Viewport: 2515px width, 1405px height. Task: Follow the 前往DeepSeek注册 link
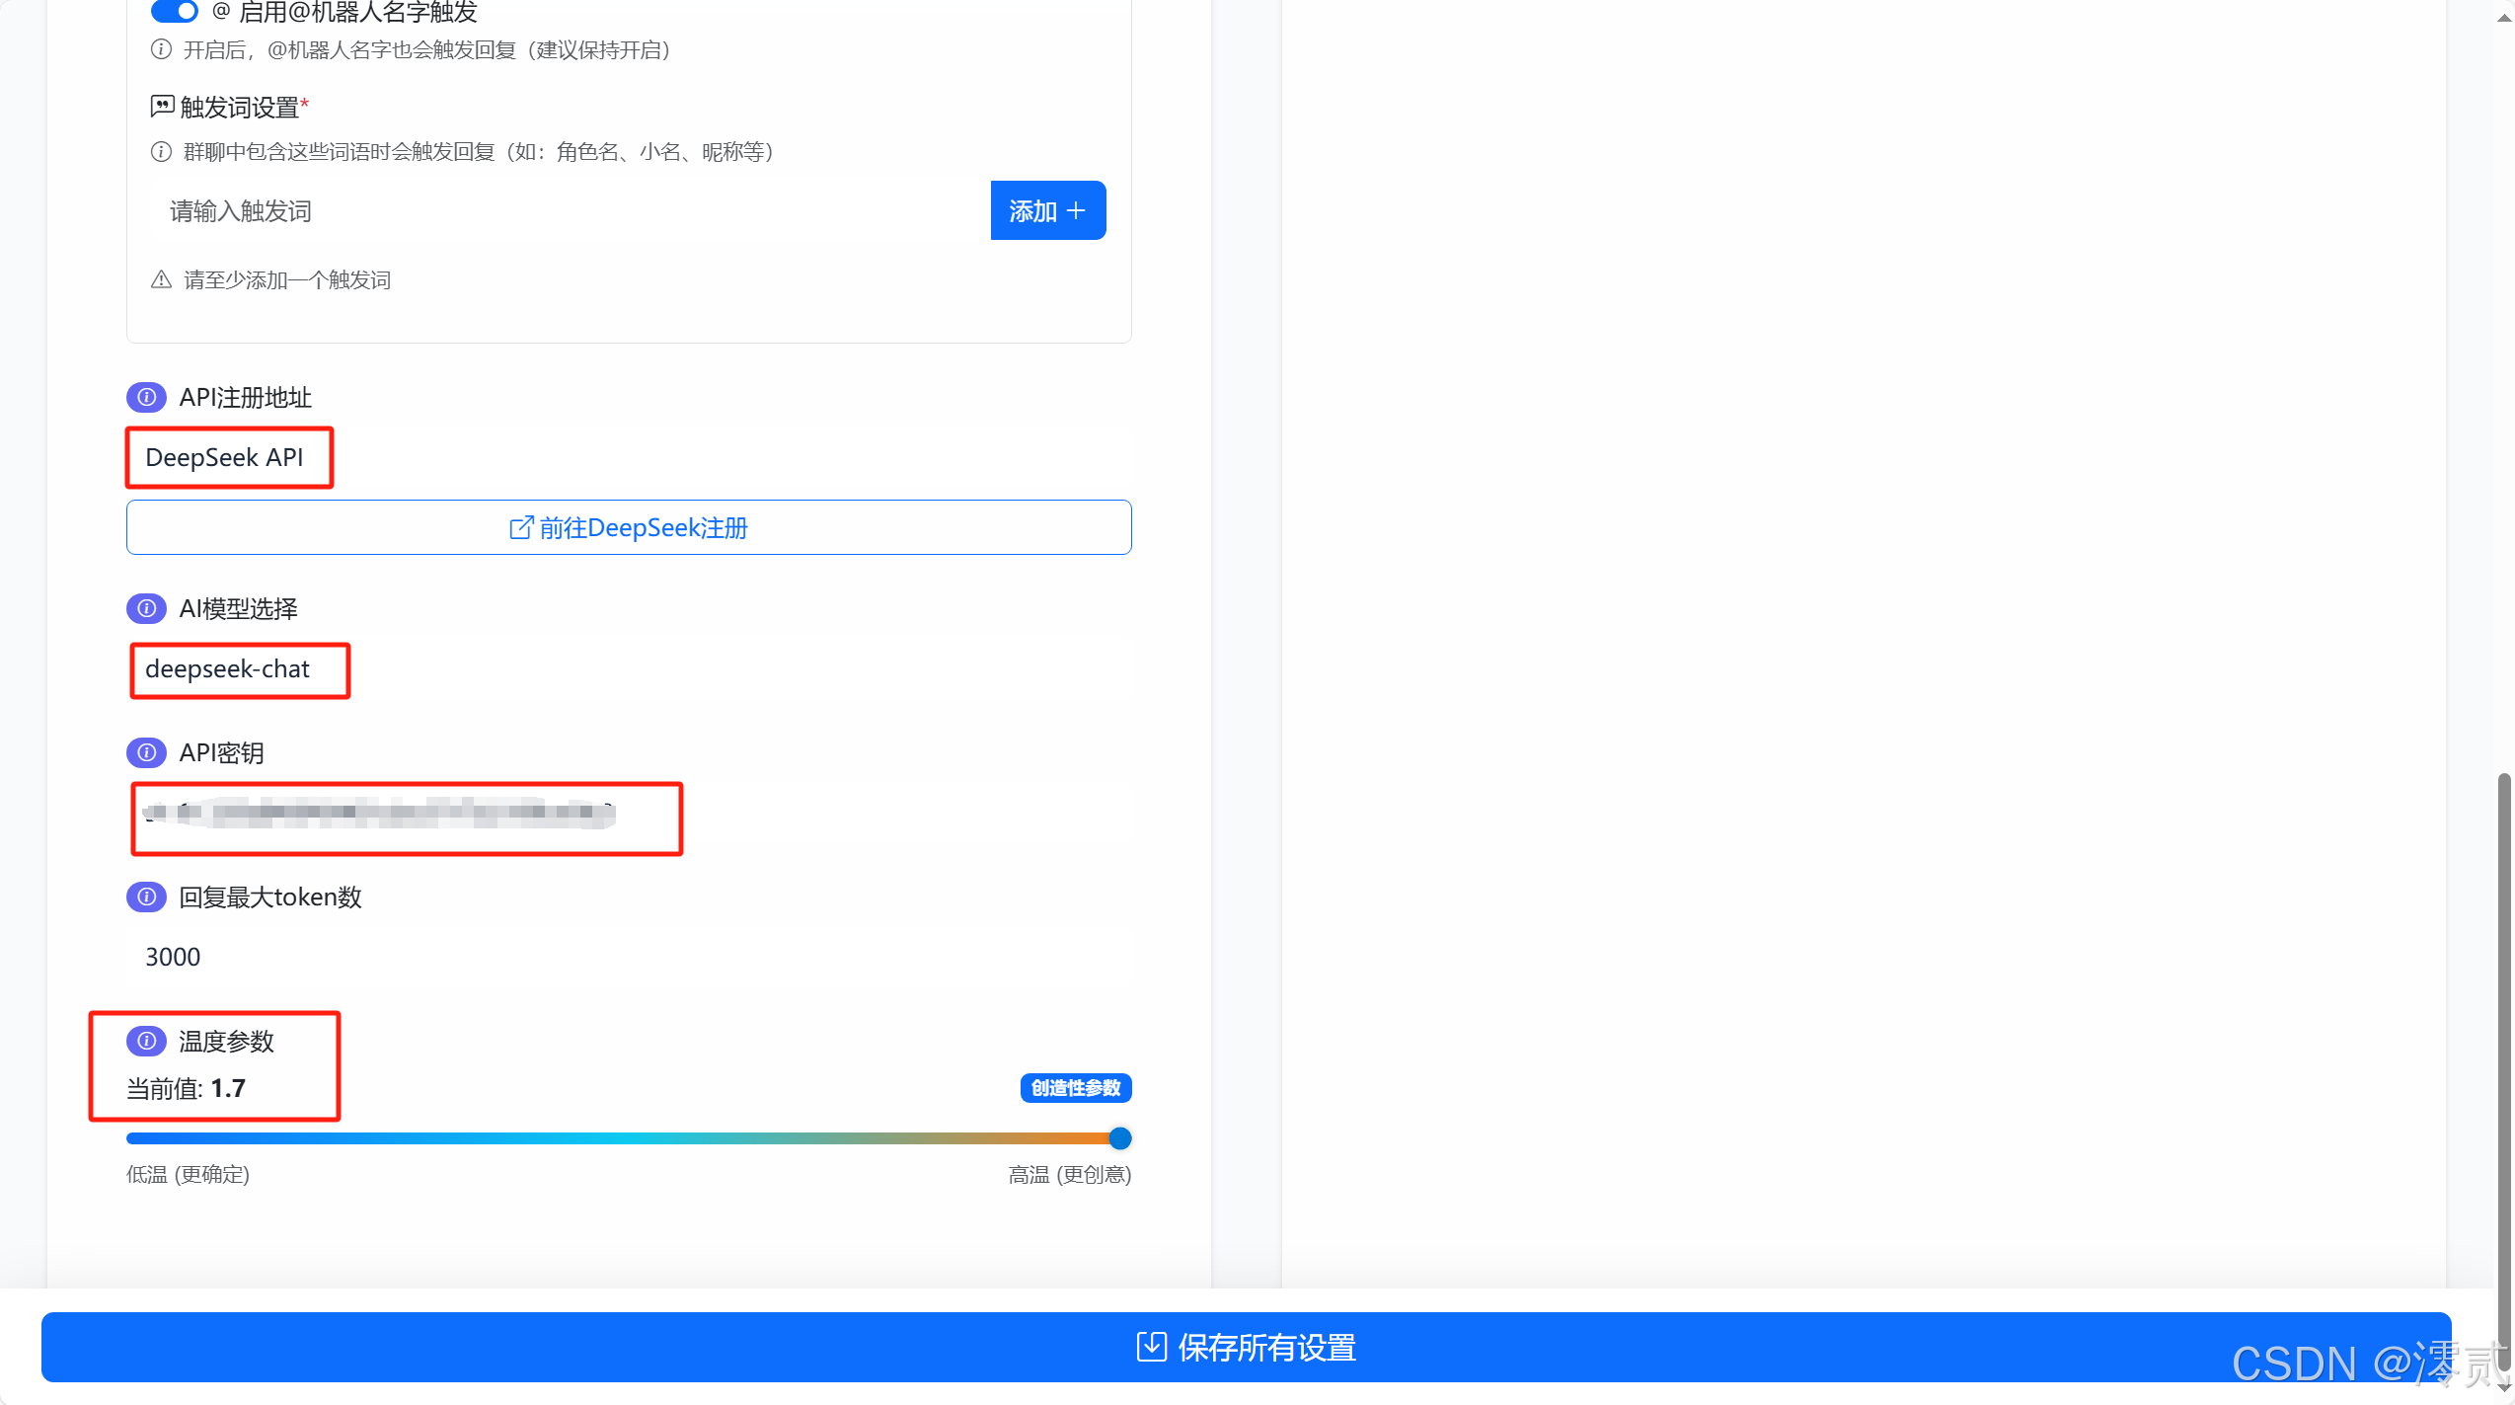(x=628, y=527)
